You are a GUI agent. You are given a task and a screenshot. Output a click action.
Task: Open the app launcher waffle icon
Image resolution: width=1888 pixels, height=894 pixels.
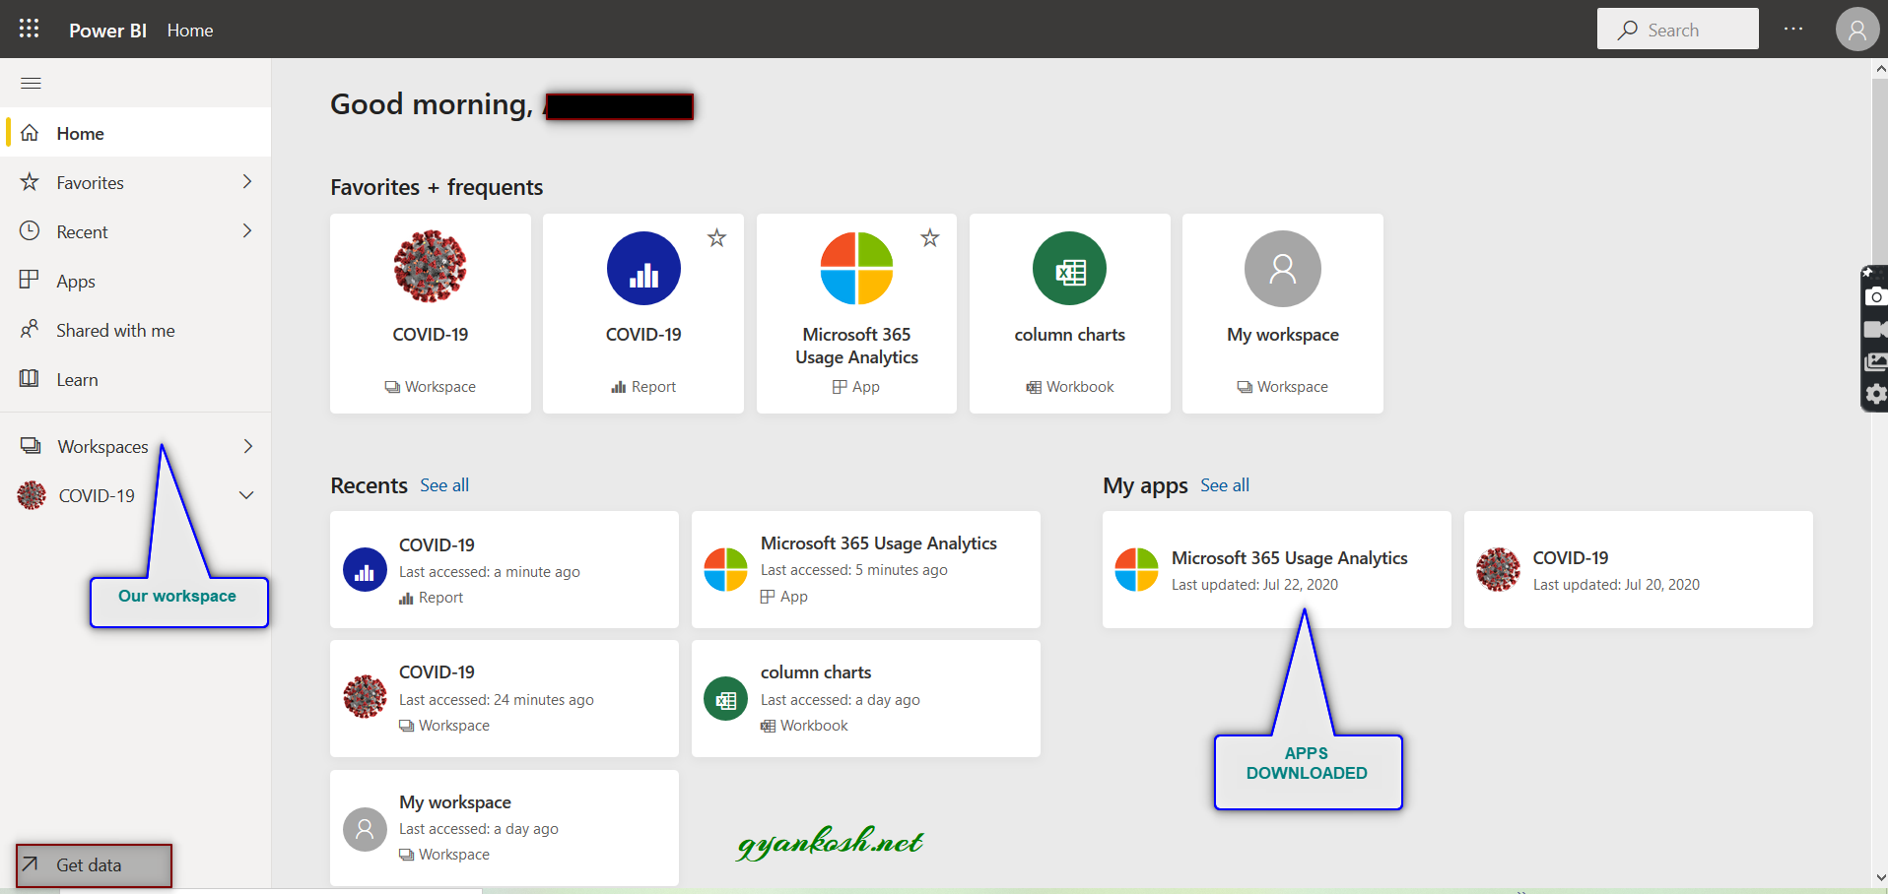30,29
